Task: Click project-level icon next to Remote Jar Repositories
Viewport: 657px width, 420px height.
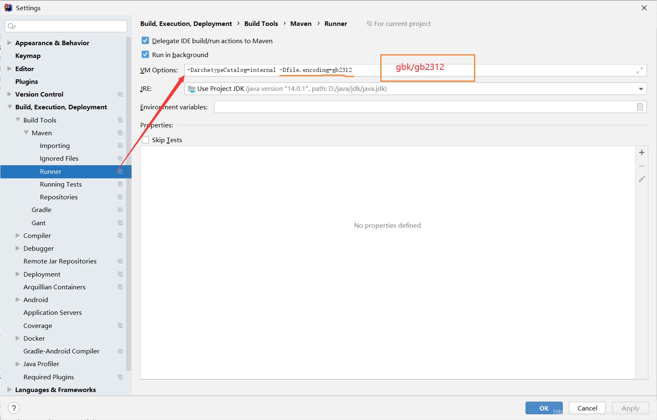Action: coord(120,261)
